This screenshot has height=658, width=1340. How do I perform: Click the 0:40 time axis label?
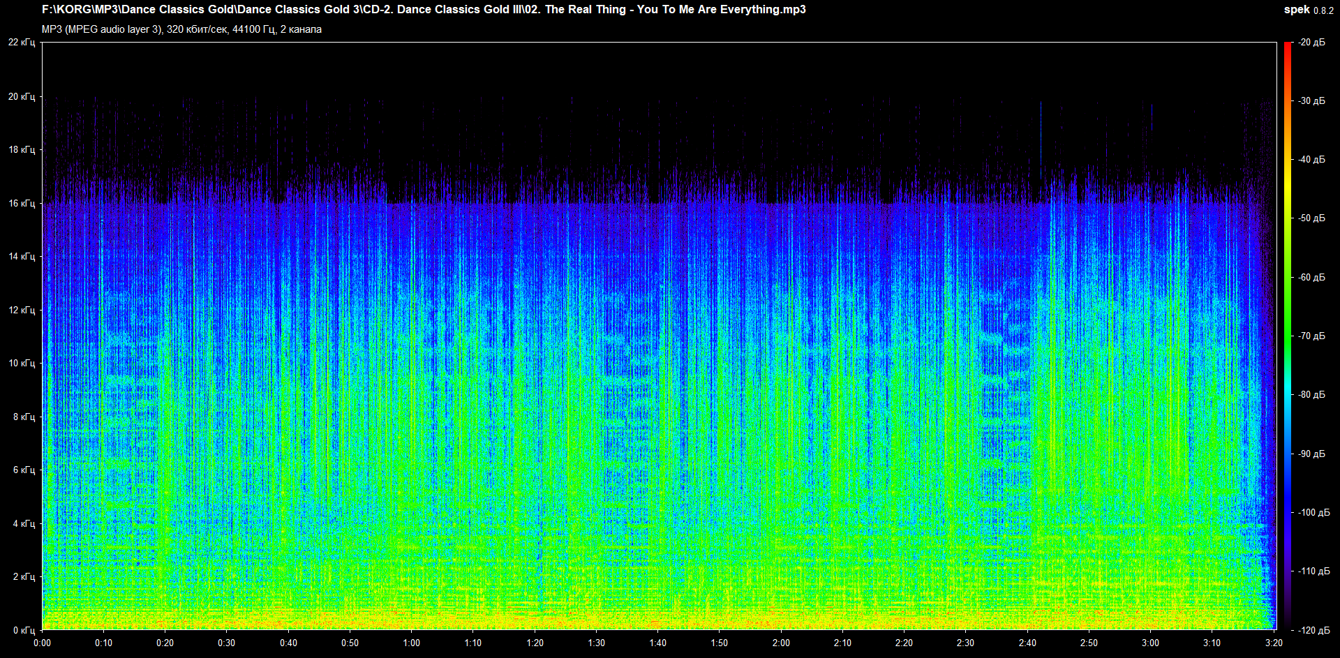pos(288,643)
